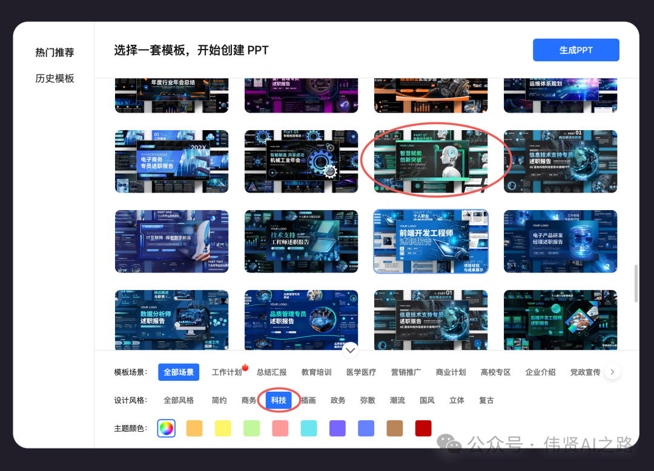Image resolution: width=654 pixels, height=471 pixels.
Task: Select the 企业介绍 scene filter
Action: point(541,372)
